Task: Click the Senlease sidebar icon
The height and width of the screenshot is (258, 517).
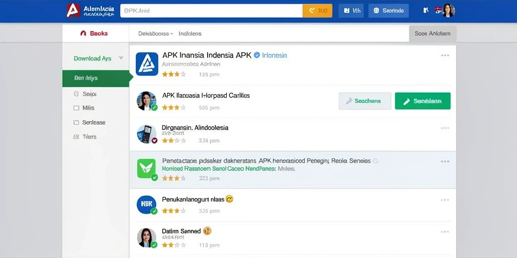Action: (x=76, y=122)
